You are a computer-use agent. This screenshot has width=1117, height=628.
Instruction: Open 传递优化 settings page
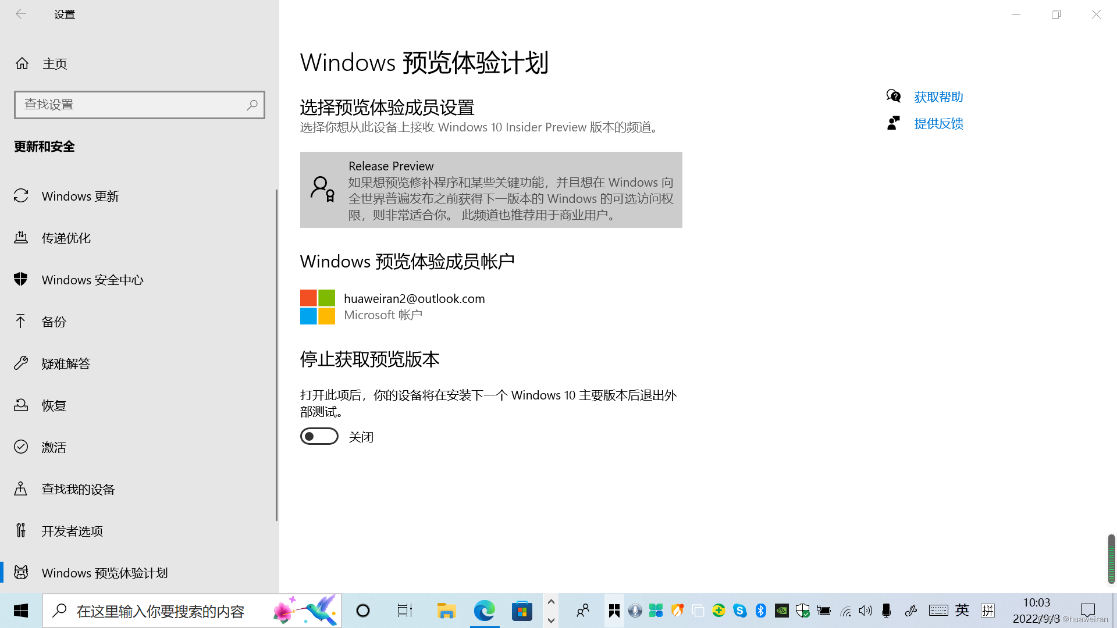tap(66, 238)
